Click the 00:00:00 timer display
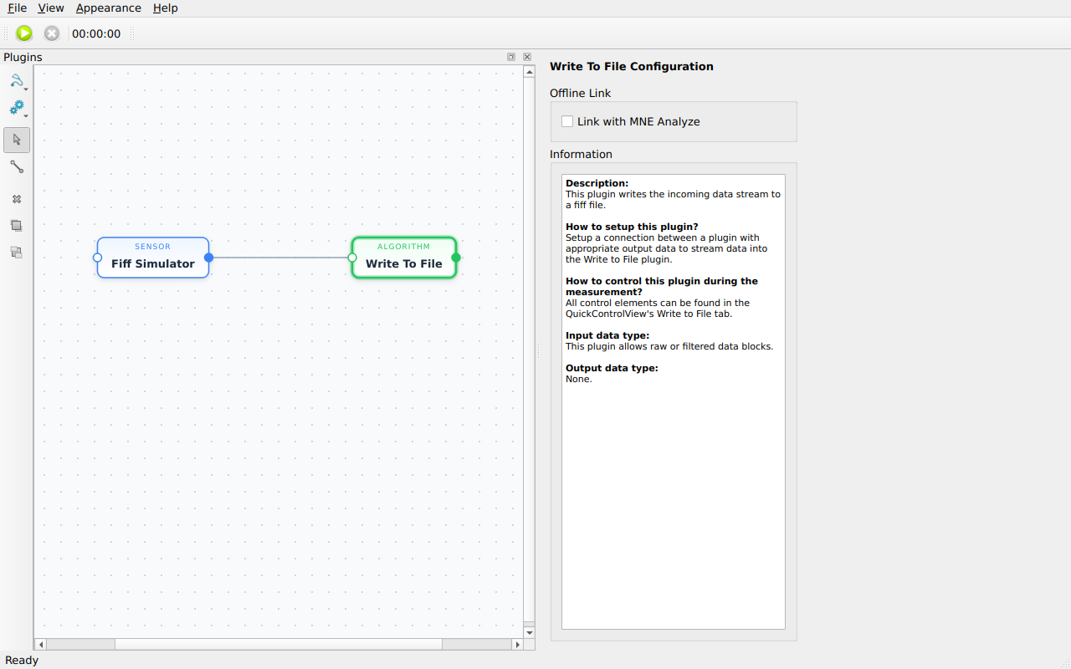 click(96, 34)
